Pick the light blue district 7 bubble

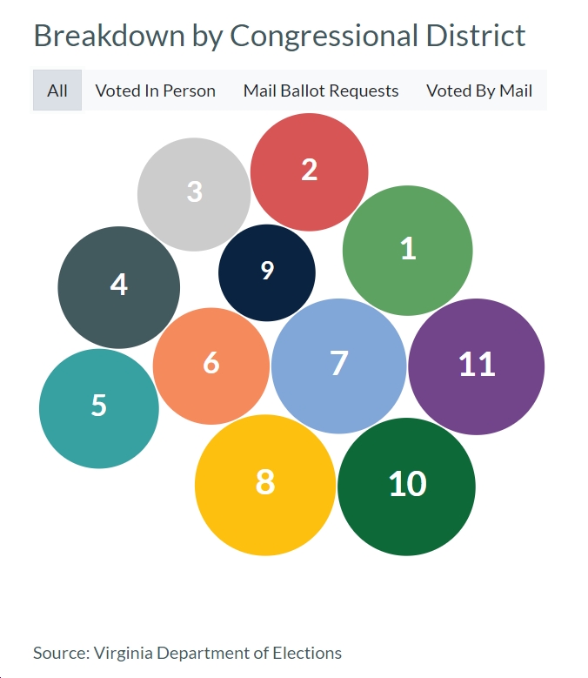(x=338, y=366)
